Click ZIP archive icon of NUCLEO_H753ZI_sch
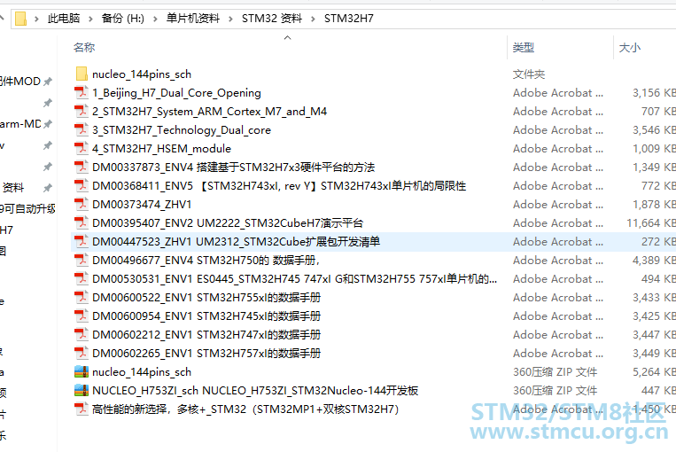The image size is (676, 452). pos(82,390)
